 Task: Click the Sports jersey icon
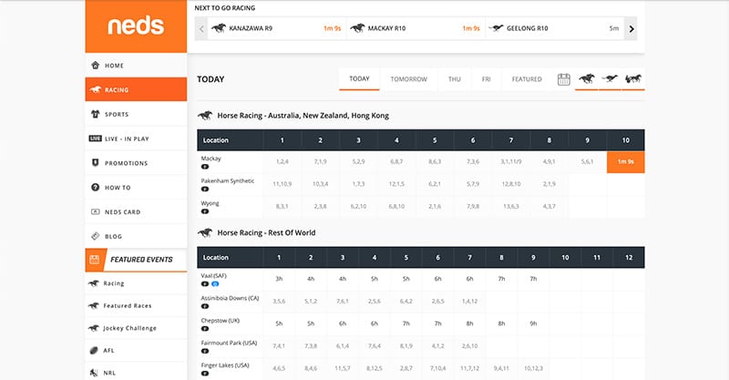click(96, 114)
